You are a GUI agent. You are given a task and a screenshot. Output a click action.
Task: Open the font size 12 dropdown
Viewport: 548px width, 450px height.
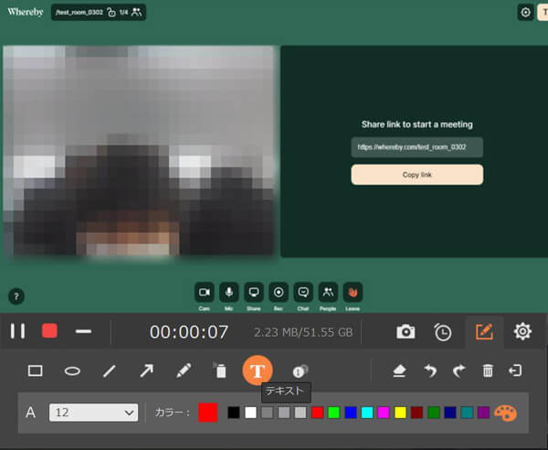(x=92, y=412)
